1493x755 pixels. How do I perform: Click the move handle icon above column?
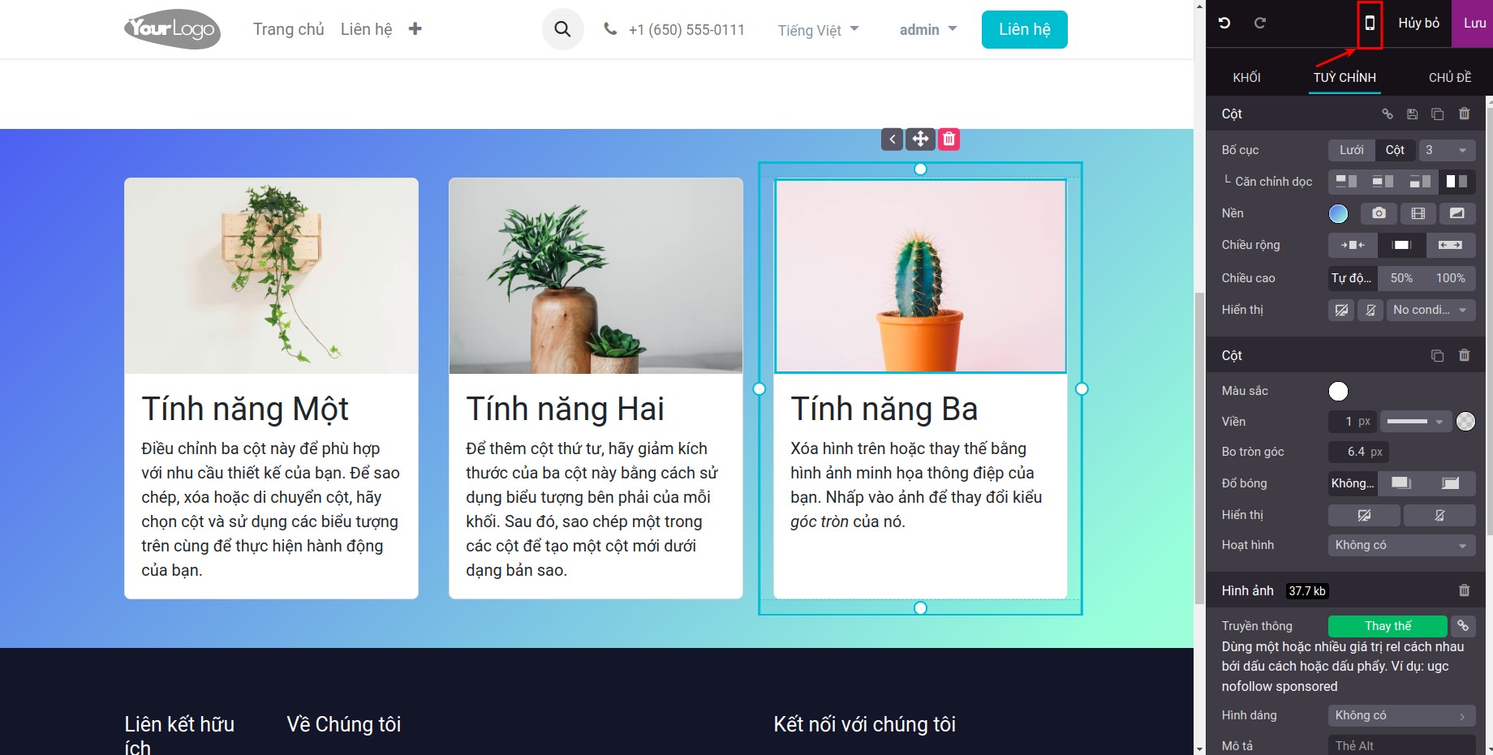[920, 139]
